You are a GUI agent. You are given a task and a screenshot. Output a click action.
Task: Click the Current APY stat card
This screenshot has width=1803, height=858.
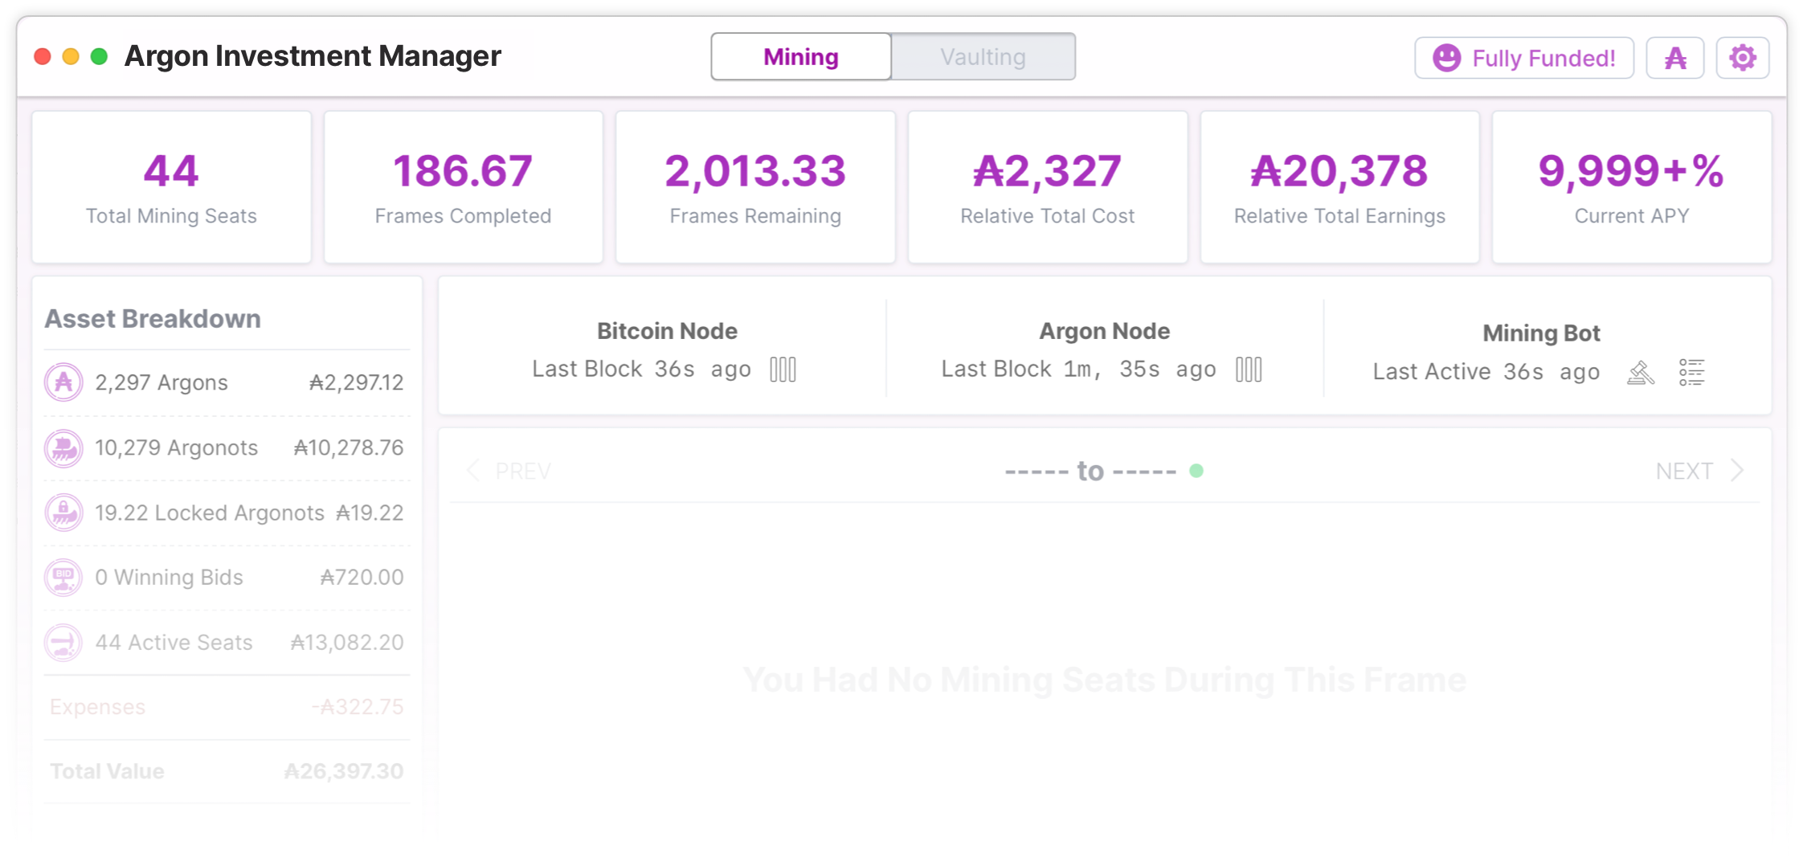click(1631, 187)
